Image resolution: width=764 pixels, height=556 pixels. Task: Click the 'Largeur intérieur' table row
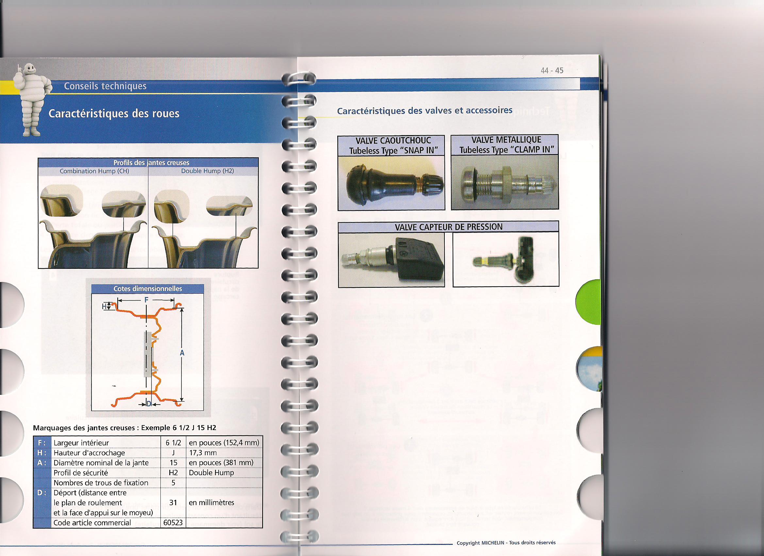(x=81, y=443)
